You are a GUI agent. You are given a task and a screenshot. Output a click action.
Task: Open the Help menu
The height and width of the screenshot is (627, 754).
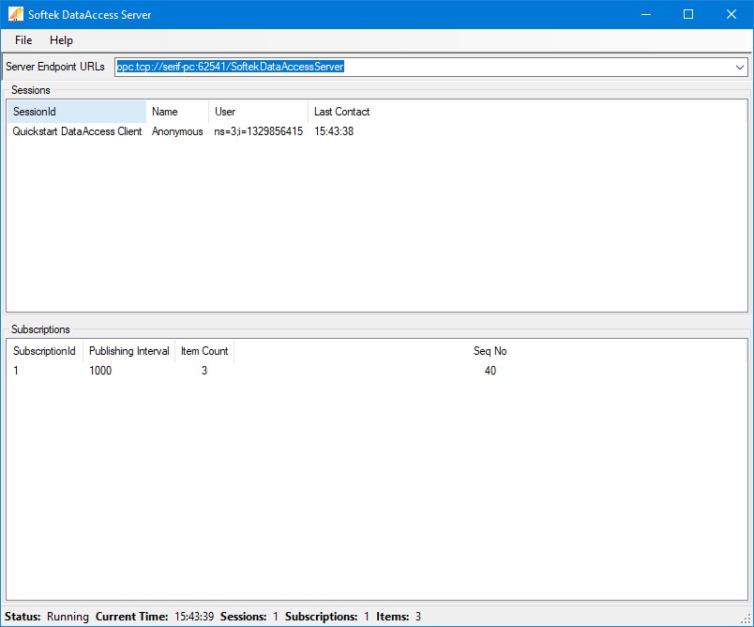pyautogui.click(x=61, y=40)
